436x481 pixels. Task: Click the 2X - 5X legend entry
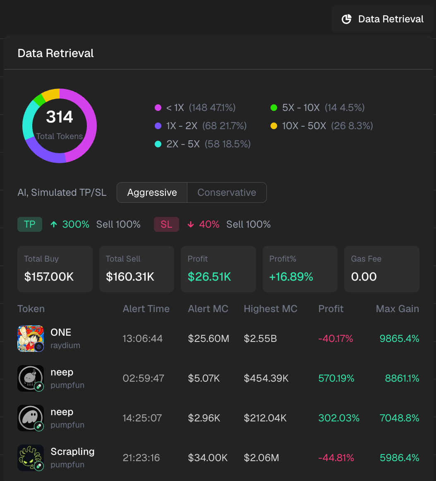[x=183, y=144]
